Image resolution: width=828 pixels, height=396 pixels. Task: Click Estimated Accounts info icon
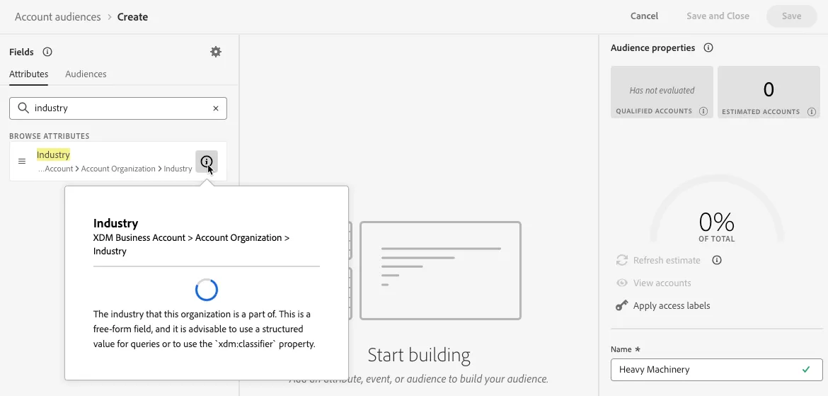pos(812,111)
